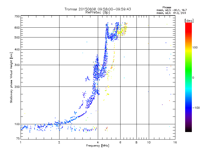Click the y-axis label '300'
206x155 pixels.
[17, 65]
